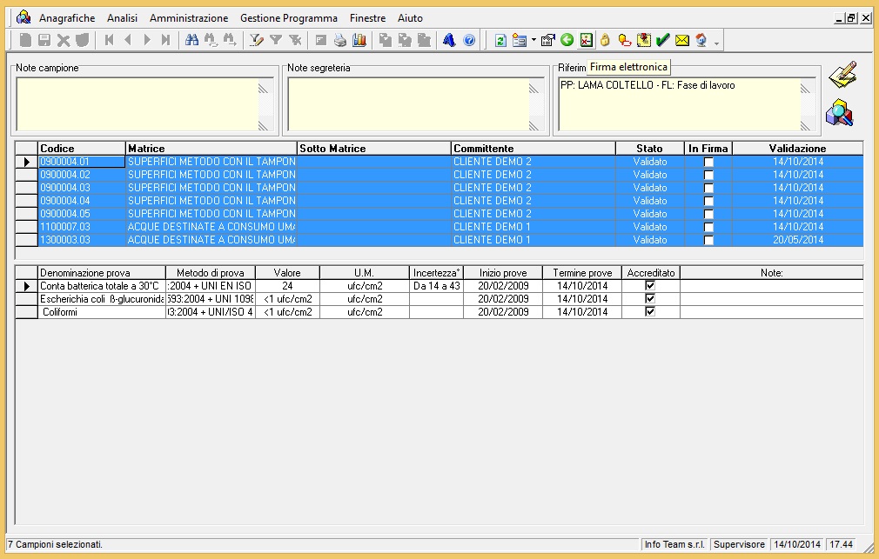Click the printer icon in toolbar

[339, 40]
